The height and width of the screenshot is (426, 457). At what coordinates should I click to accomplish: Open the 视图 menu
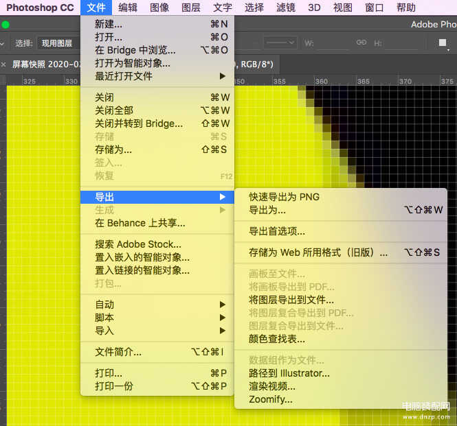(x=343, y=8)
